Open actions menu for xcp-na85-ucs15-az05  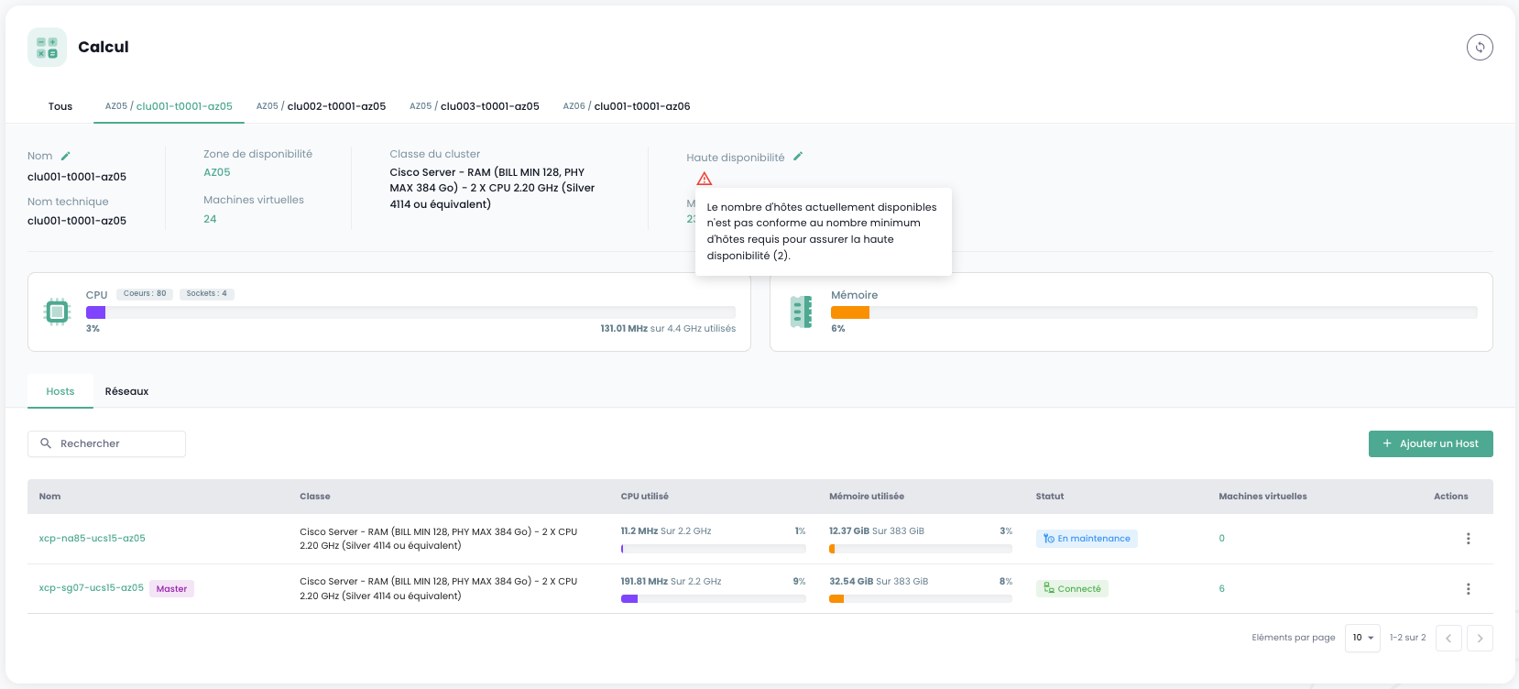coord(1468,539)
